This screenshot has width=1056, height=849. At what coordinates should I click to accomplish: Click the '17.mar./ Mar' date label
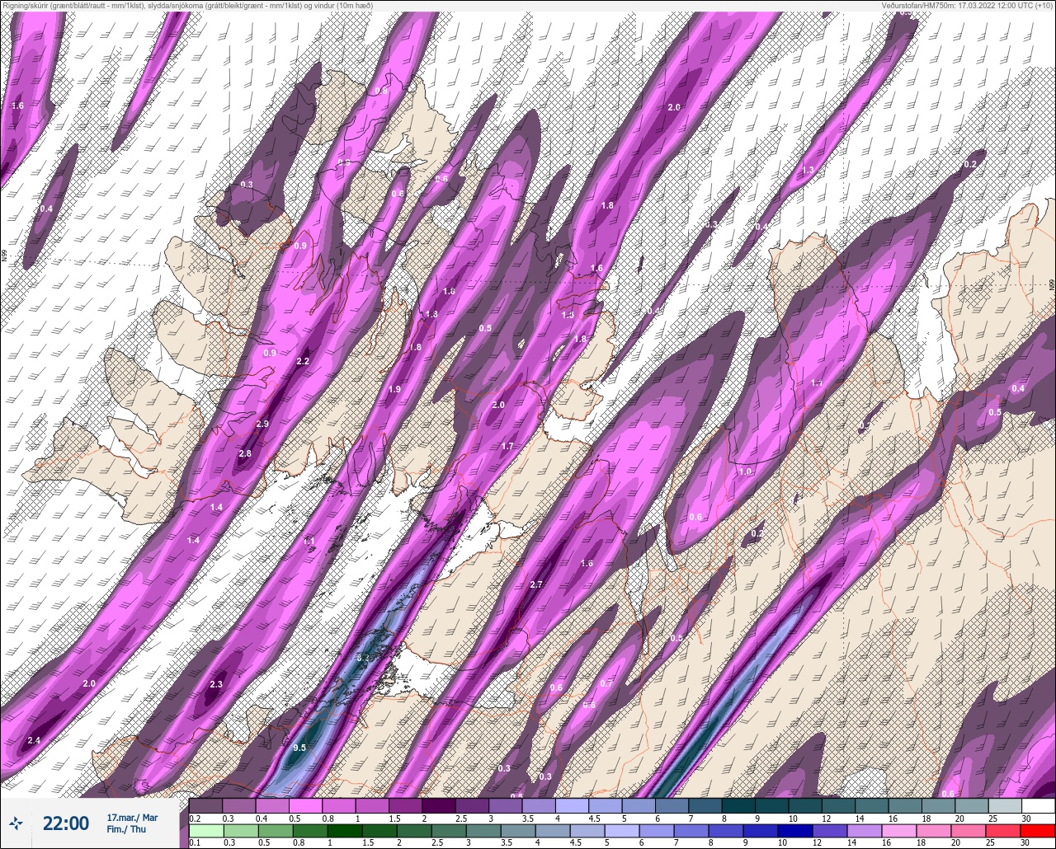pyautogui.click(x=133, y=818)
